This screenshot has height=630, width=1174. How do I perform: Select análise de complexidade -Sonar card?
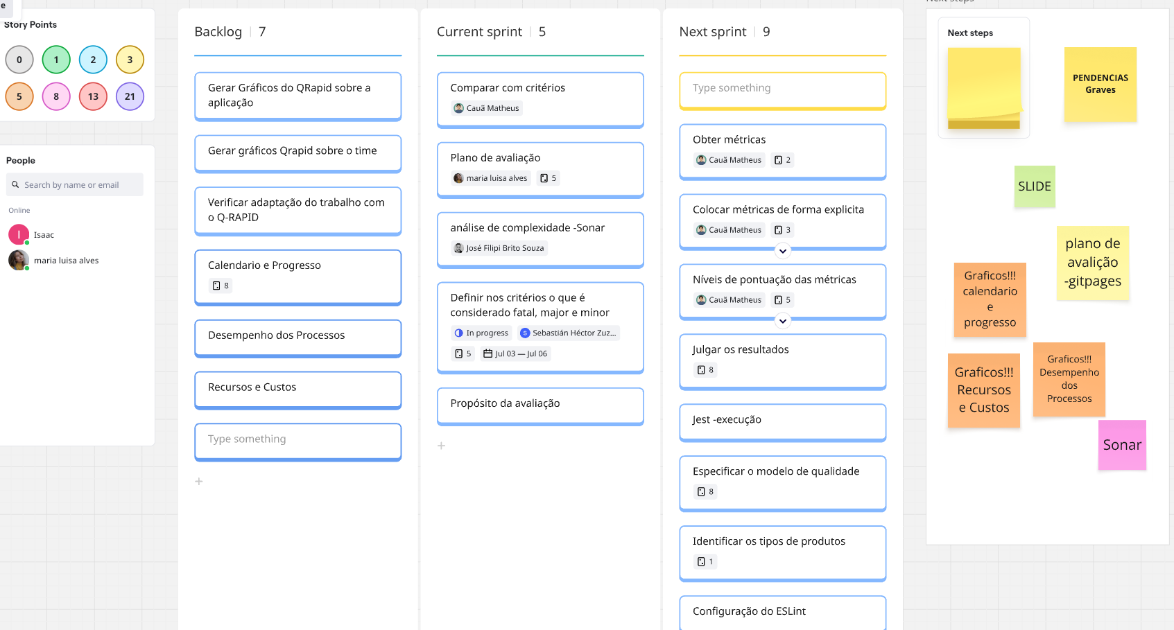(x=540, y=240)
